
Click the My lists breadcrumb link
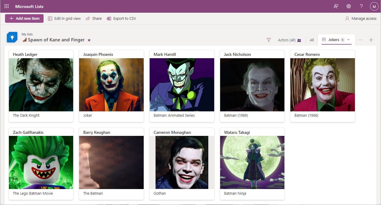point(27,34)
